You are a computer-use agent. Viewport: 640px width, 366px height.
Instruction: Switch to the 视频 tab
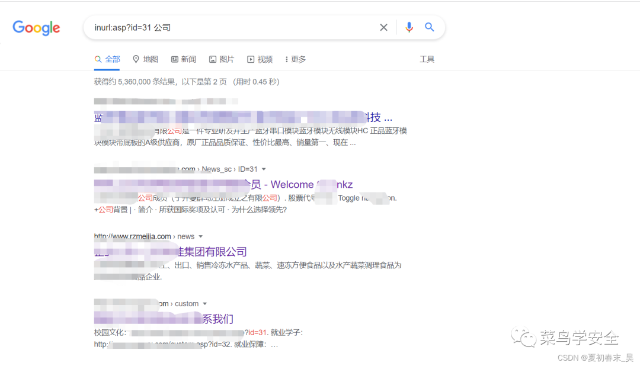pyautogui.click(x=260, y=60)
